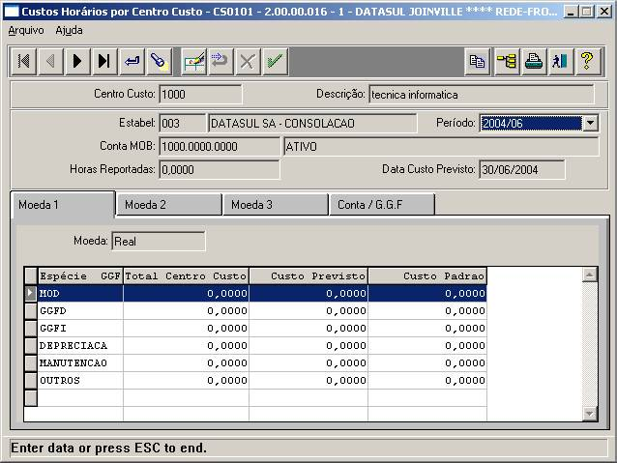The width and height of the screenshot is (617, 463).
Task: Click the DATASUL SA - CONSOLACAO field
Action: click(x=312, y=123)
